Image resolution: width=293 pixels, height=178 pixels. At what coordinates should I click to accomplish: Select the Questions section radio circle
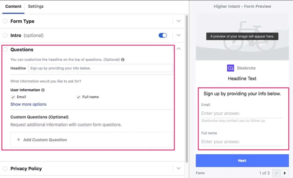point(5,49)
